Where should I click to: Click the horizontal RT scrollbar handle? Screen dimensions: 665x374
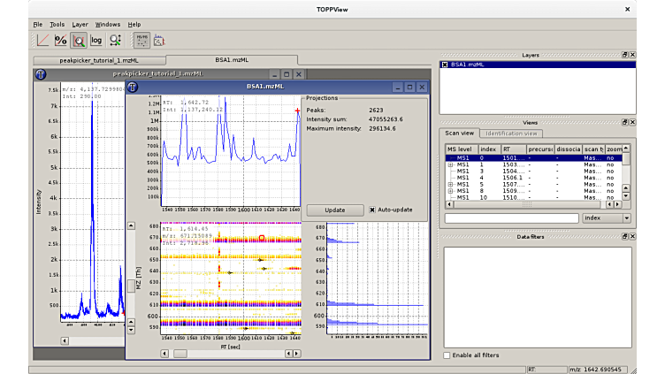point(180,353)
